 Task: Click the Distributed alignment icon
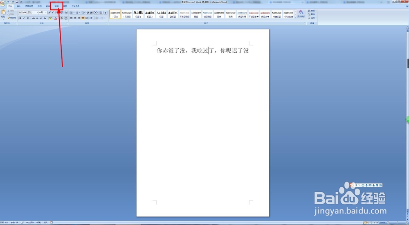point(87,18)
